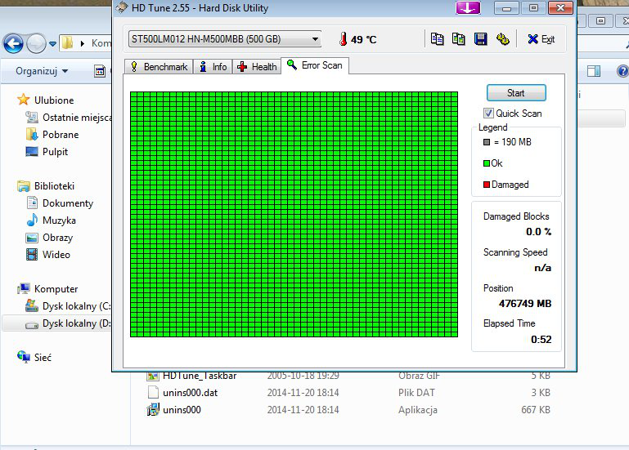The height and width of the screenshot is (450, 629).
Task: Select Sieć in the navigation pane
Action: click(43, 358)
